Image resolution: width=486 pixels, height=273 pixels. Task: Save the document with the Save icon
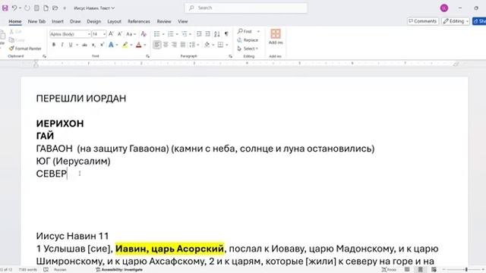coord(5,8)
